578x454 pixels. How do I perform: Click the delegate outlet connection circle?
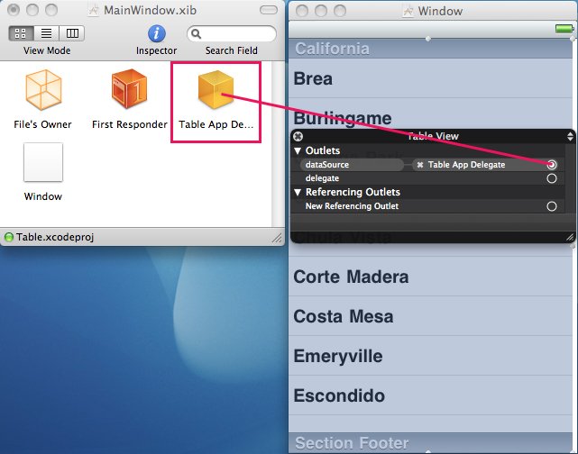click(552, 178)
